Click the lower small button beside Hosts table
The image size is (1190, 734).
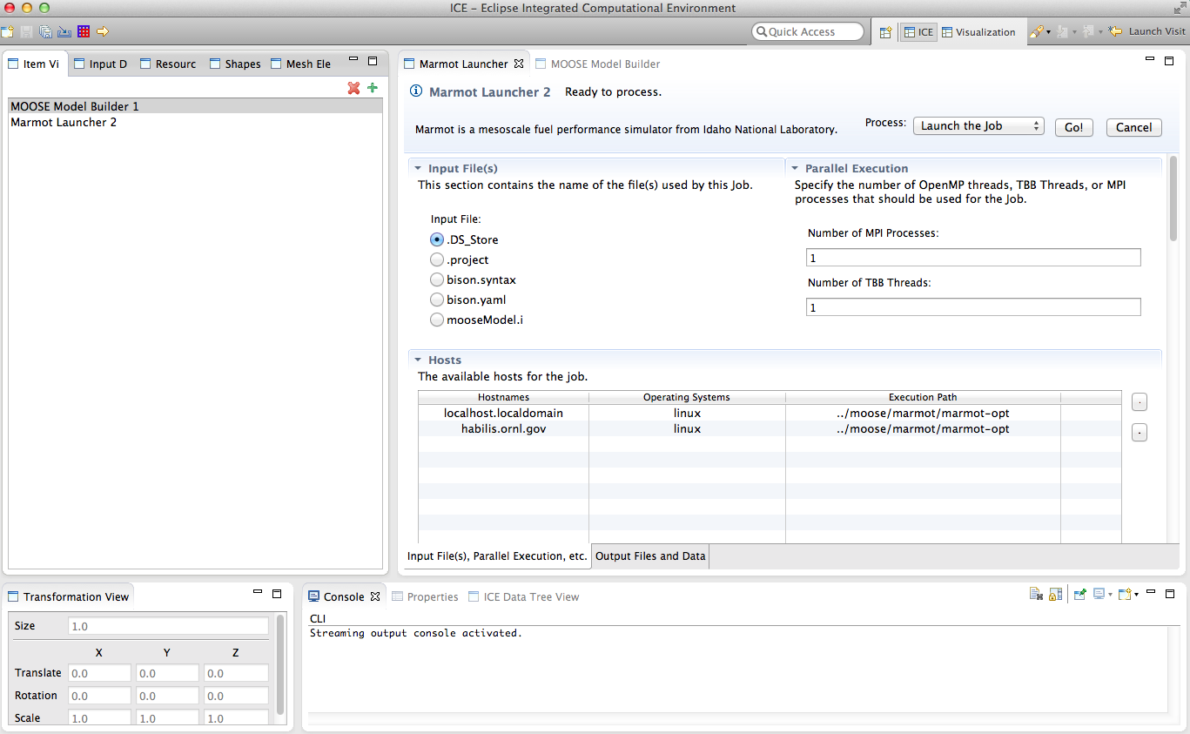[1140, 433]
